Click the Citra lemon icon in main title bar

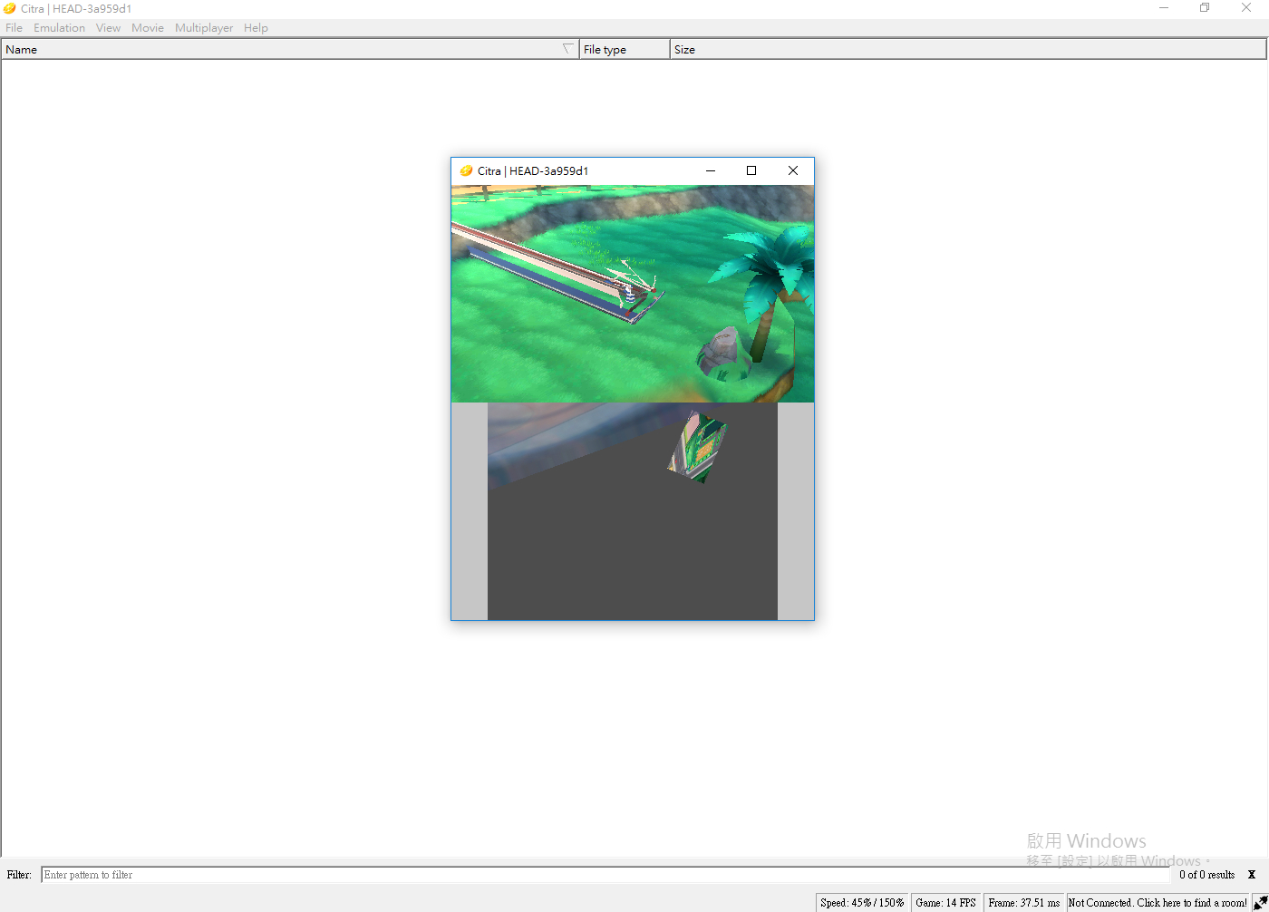tap(10, 8)
